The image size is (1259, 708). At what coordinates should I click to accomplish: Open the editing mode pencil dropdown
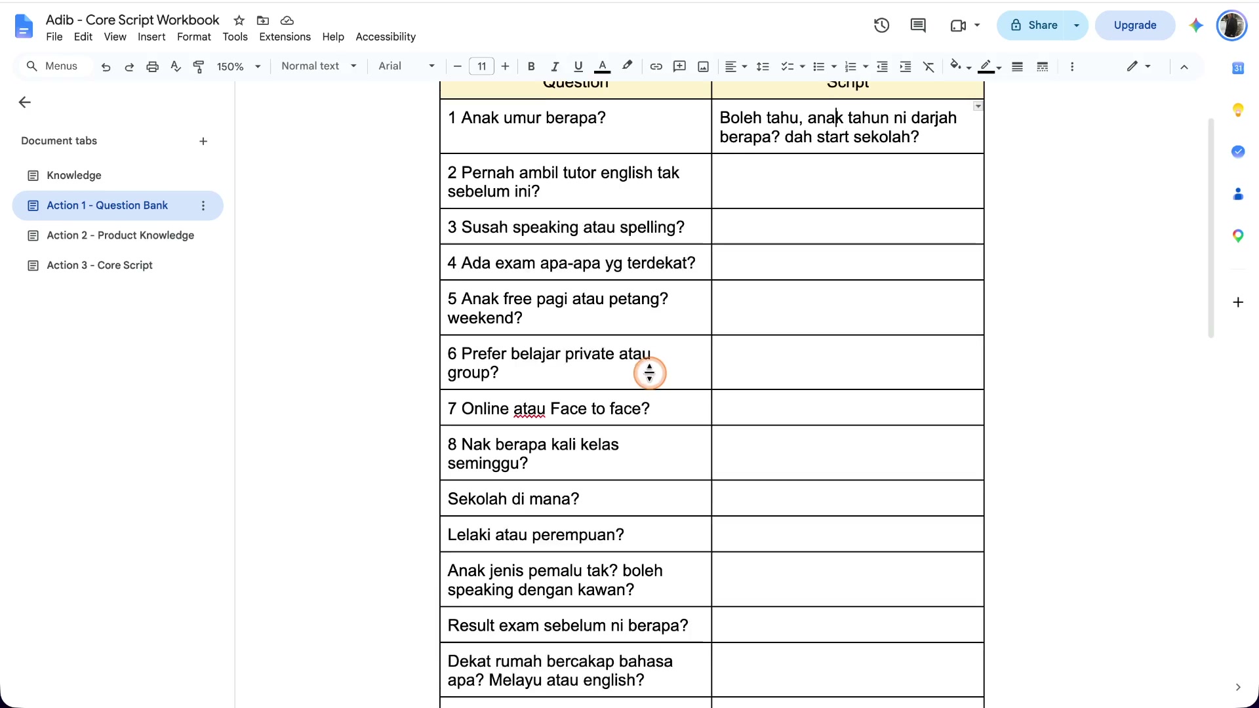1139,66
